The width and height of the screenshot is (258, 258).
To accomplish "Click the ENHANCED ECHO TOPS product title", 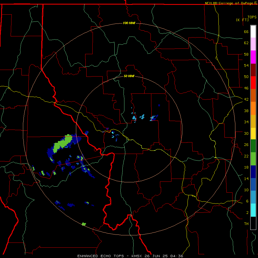I will click(x=101, y=256).
